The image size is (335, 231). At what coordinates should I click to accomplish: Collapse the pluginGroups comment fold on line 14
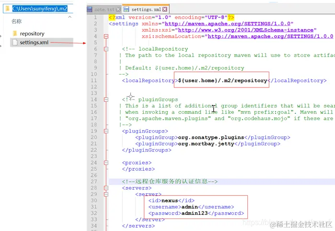[x=106, y=99]
